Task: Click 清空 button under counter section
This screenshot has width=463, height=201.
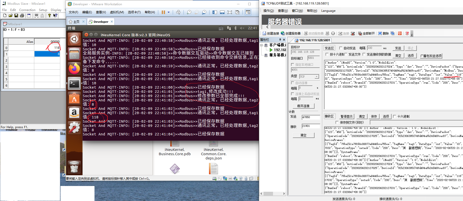Action: click(x=303, y=135)
